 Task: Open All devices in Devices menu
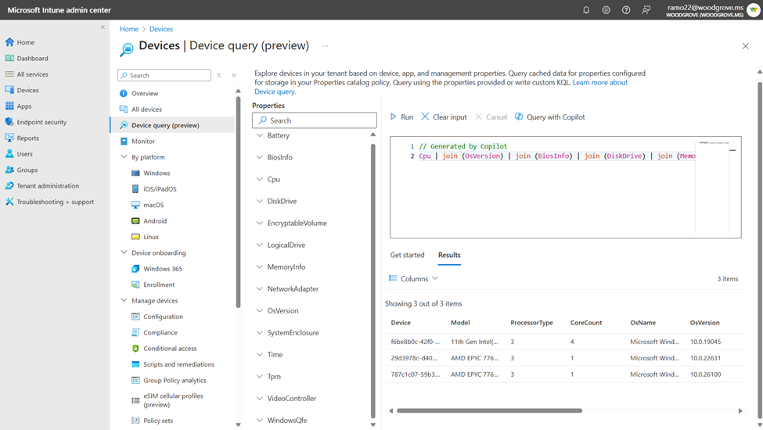(x=146, y=109)
